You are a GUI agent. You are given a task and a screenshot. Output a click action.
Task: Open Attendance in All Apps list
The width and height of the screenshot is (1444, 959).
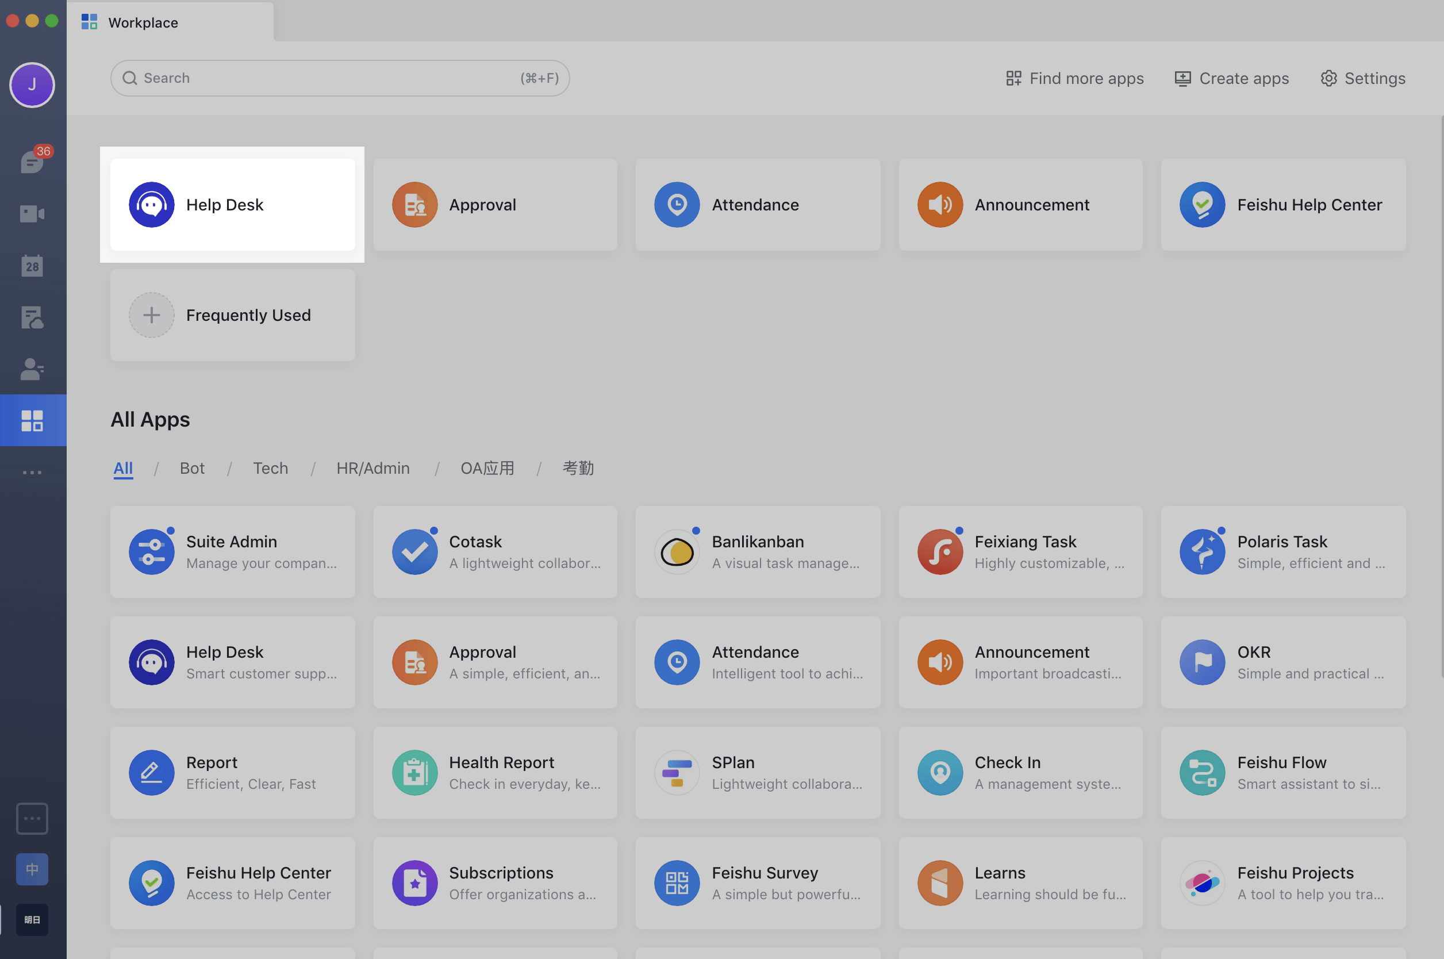tap(758, 662)
